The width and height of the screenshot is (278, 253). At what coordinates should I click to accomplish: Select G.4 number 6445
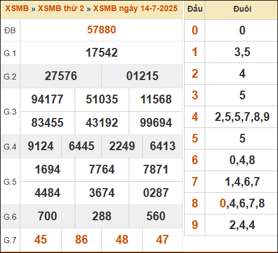[82, 146]
